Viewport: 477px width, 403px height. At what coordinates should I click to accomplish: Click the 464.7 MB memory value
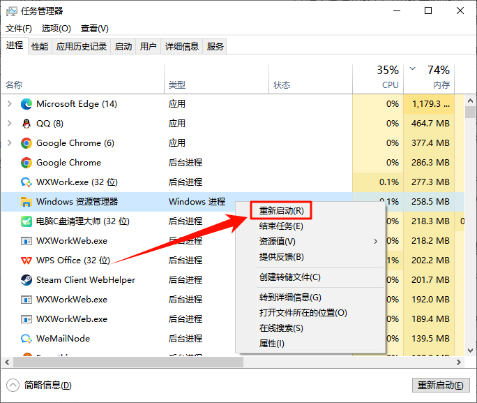pyautogui.click(x=430, y=124)
